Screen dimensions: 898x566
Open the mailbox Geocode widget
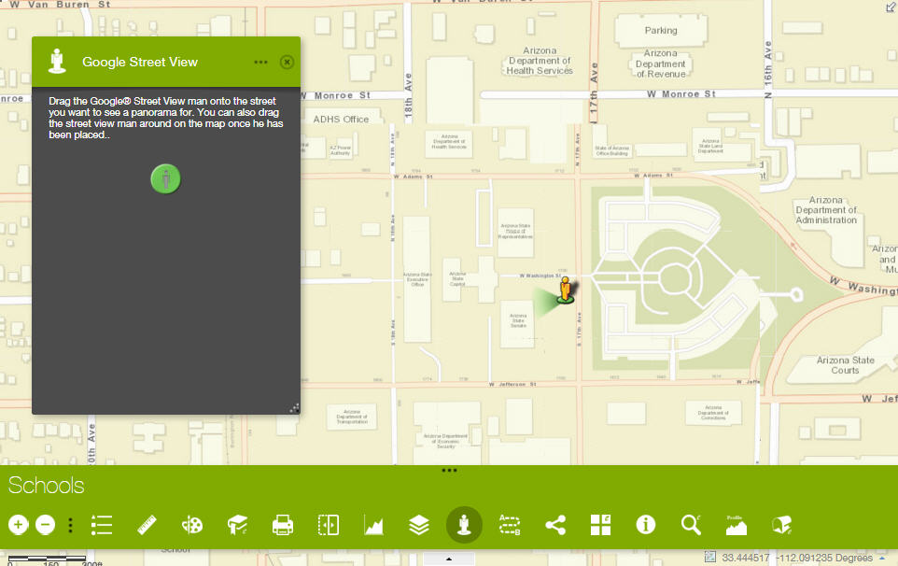pyautogui.click(x=781, y=525)
